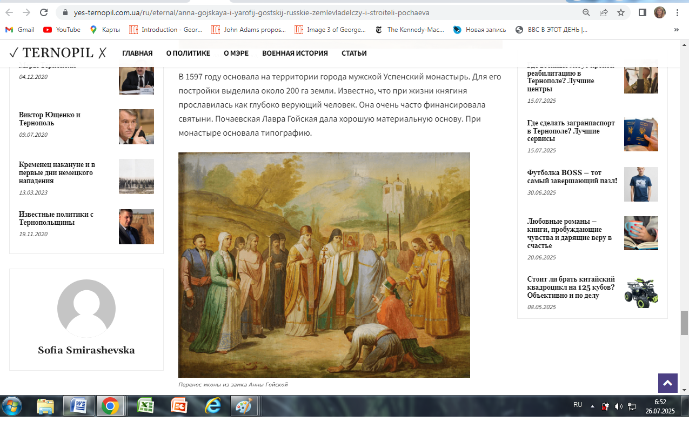Open the YouTube bookmark
Screen dimensions: 689x421
point(62,30)
